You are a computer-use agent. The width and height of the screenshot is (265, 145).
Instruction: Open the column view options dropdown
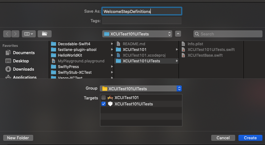(28, 34)
